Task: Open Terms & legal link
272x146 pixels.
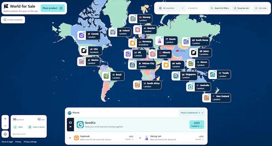Action: pyautogui.click(x=7, y=142)
